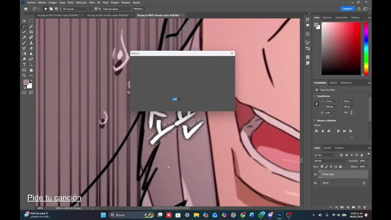
Task: Open the Relleno dropdown arrow
Action: (x=368, y=167)
